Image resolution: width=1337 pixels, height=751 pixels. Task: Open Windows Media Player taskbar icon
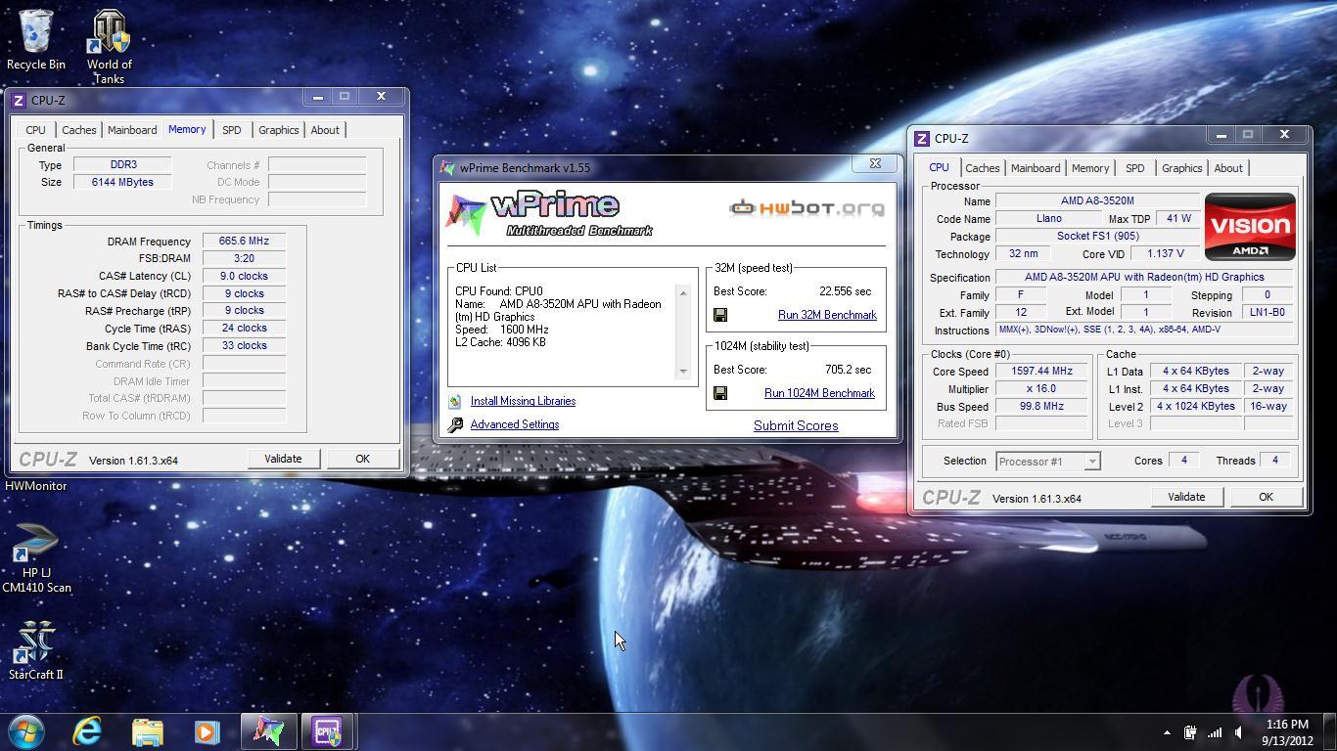pyautogui.click(x=207, y=731)
